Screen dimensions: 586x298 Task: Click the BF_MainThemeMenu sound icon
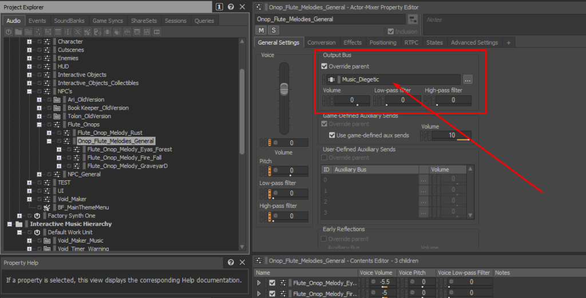tap(47, 207)
